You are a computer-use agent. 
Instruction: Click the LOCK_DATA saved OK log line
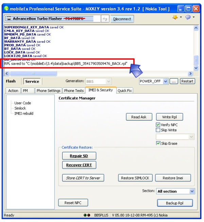point(22,53)
